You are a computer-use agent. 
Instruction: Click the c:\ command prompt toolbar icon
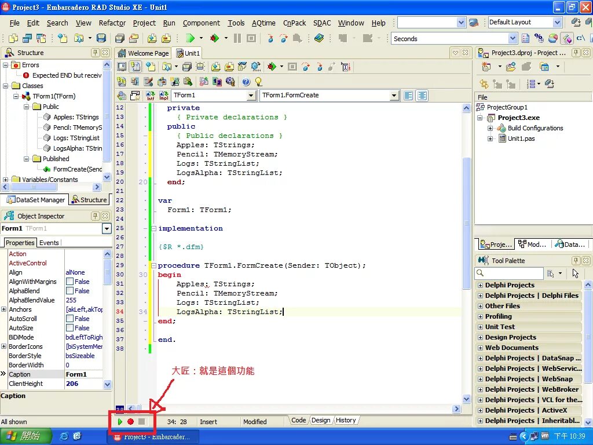click(581, 38)
